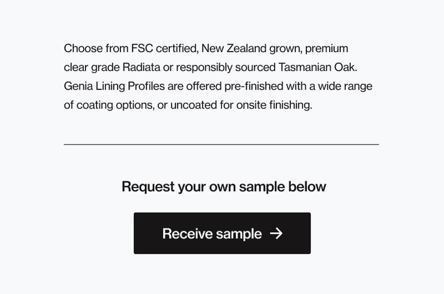Click the word 'pre-finished'

[254, 87]
